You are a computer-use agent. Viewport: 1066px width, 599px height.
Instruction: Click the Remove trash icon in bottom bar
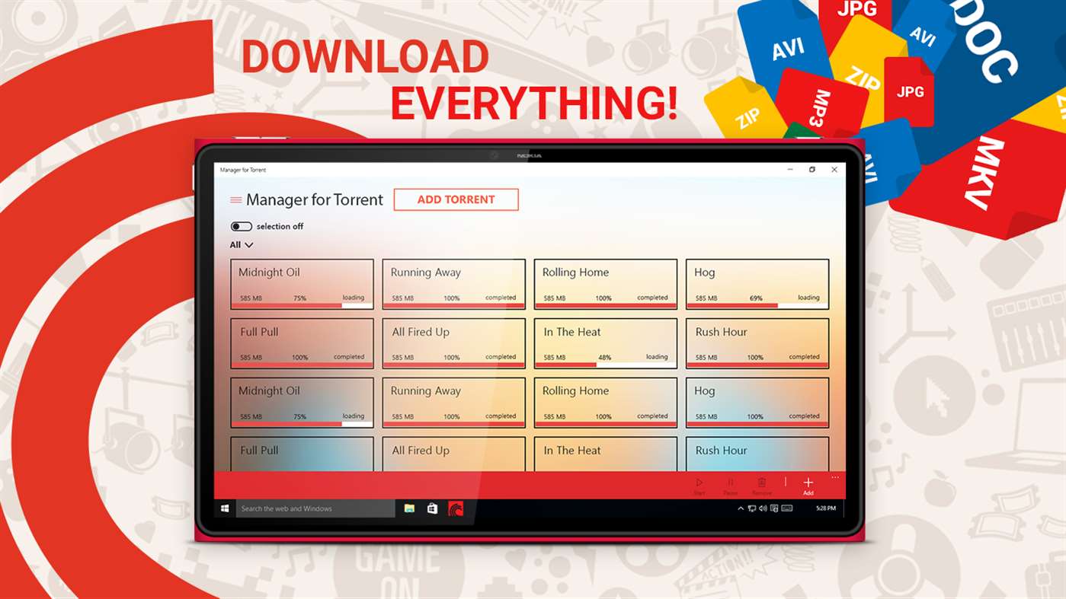click(x=761, y=483)
